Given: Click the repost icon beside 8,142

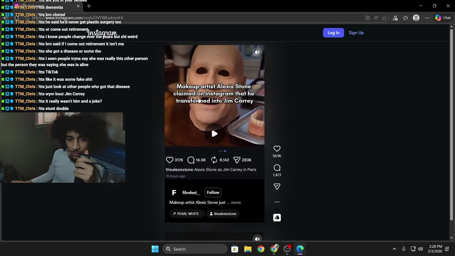Looking at the screenshot, I should pyautogui.click(x=214, y=160).
